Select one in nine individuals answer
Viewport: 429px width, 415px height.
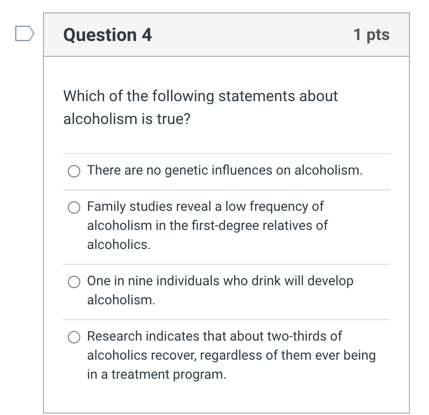pyautogui.click(x=74, y=282)
